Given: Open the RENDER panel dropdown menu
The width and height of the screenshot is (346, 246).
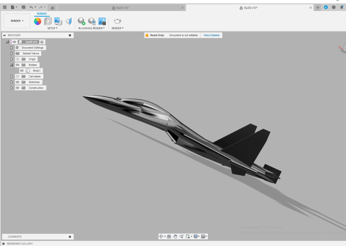Looking at the screenshot, I should pyautogui.click(x=117, y=28).
